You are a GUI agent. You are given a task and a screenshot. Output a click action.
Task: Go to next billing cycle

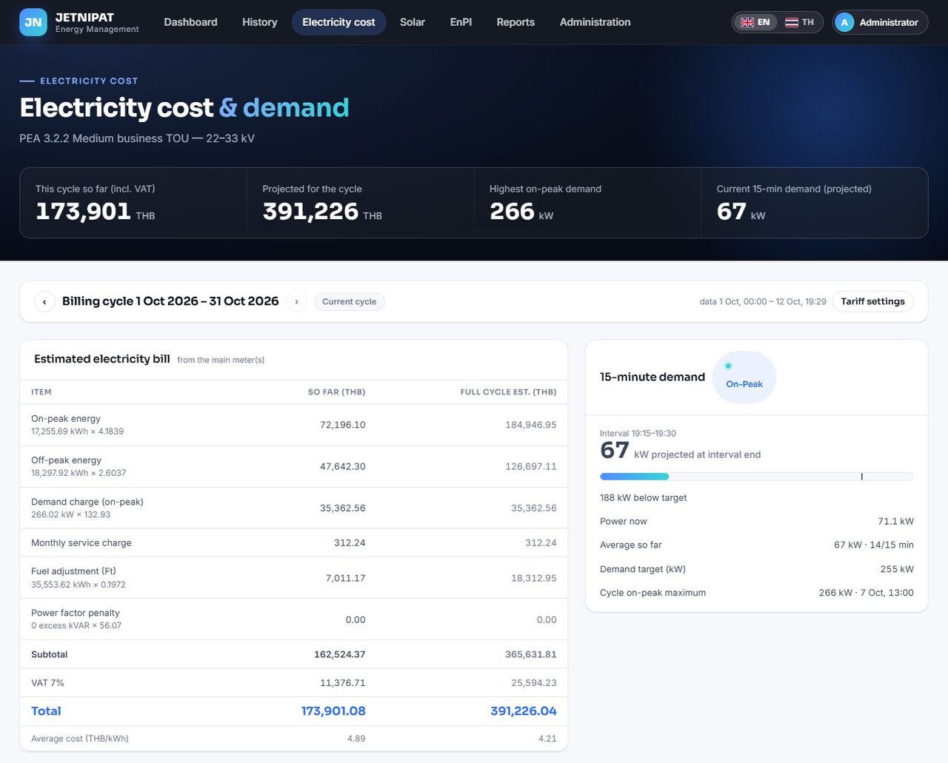click(296, 301)
